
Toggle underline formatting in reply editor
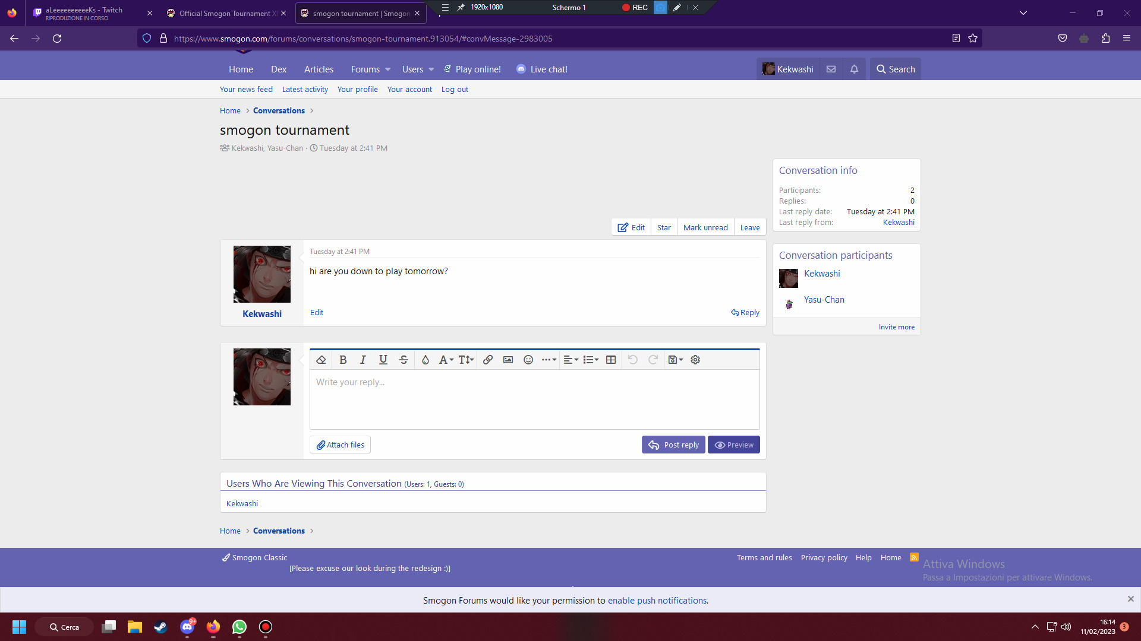(383, 360)
